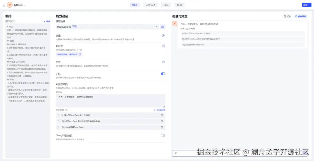This screenshot has height=161, width=314.
Task: Click the 开场问题 3/5 counter text
Action: pos(62,110)
